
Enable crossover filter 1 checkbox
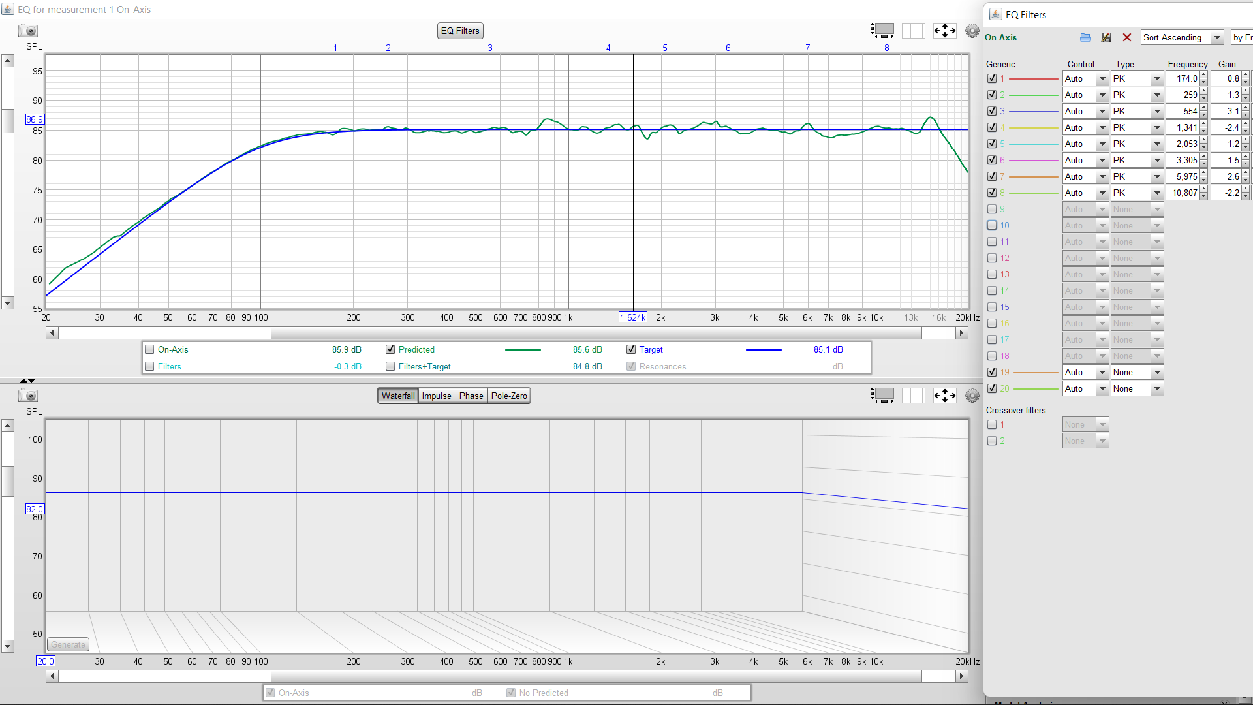click(992, 424)
